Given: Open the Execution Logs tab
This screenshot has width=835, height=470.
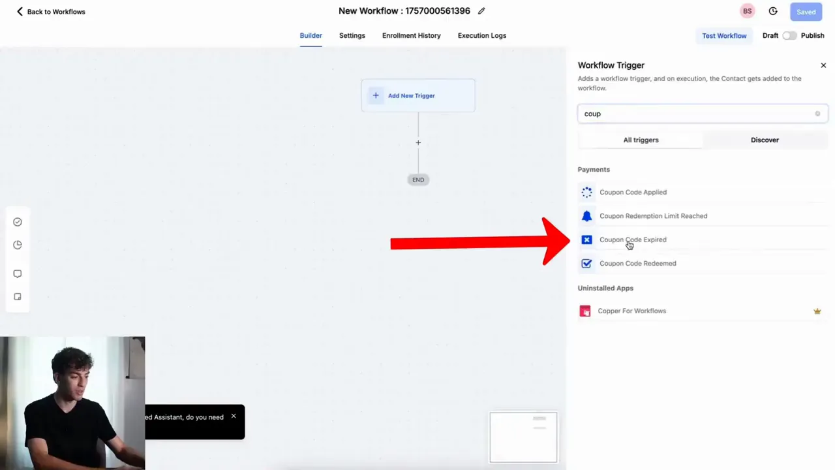Looking at the screenshot, I should pos(481,35).
